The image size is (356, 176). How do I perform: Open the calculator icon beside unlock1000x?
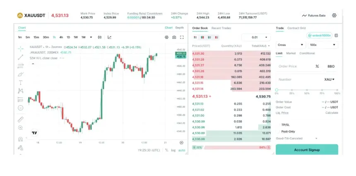pyautogui.click(x=336, y=35)
